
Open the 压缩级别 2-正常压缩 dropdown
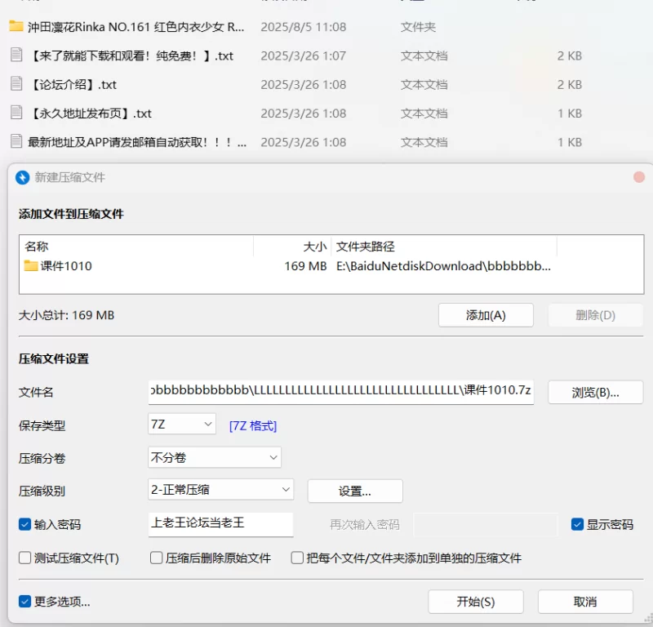220,490
